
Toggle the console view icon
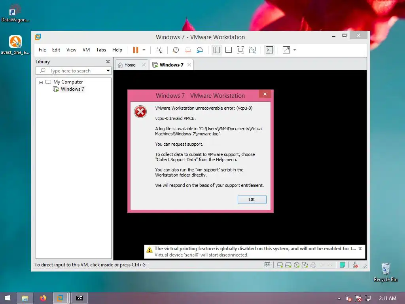point(269,50)
